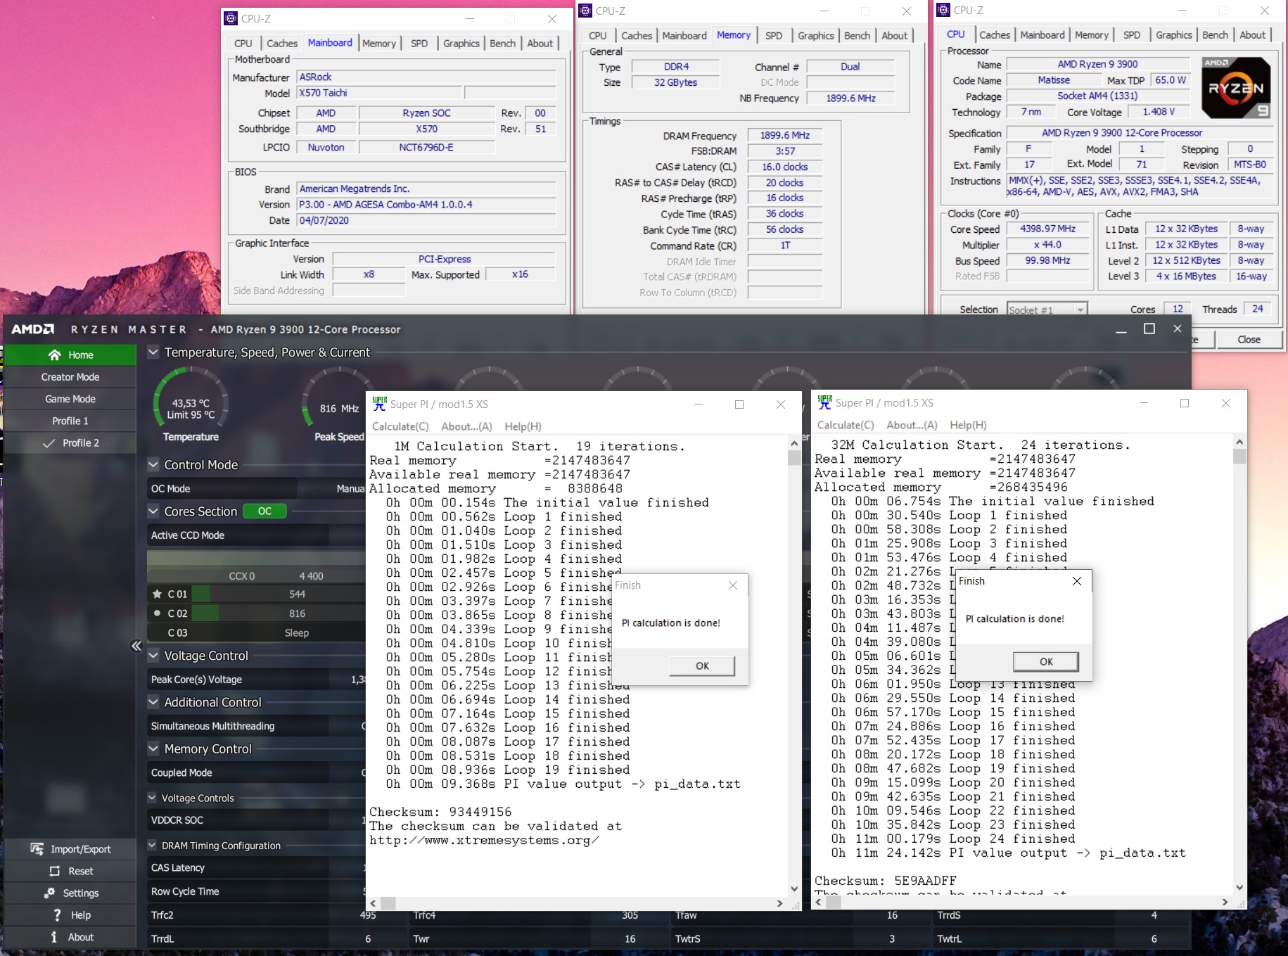Click the dot marker beside core C 02

click(157, 613)
